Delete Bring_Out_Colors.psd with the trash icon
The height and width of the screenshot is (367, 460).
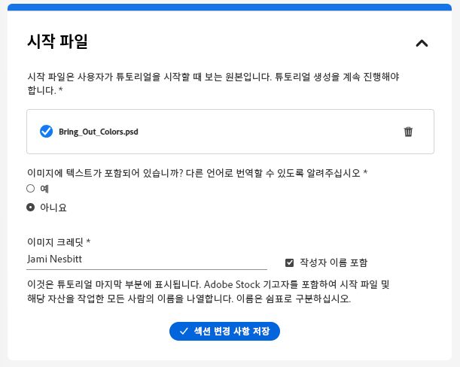click(x=408, y=132)
